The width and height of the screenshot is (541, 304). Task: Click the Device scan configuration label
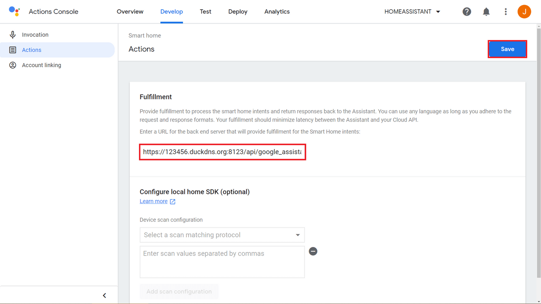click(x=171, y=220)
